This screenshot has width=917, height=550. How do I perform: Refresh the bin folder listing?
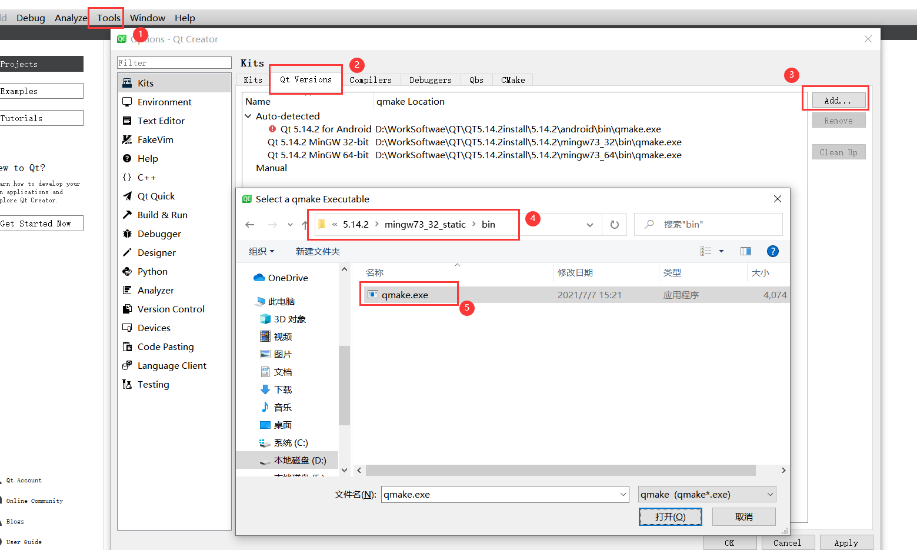[614, 224]
